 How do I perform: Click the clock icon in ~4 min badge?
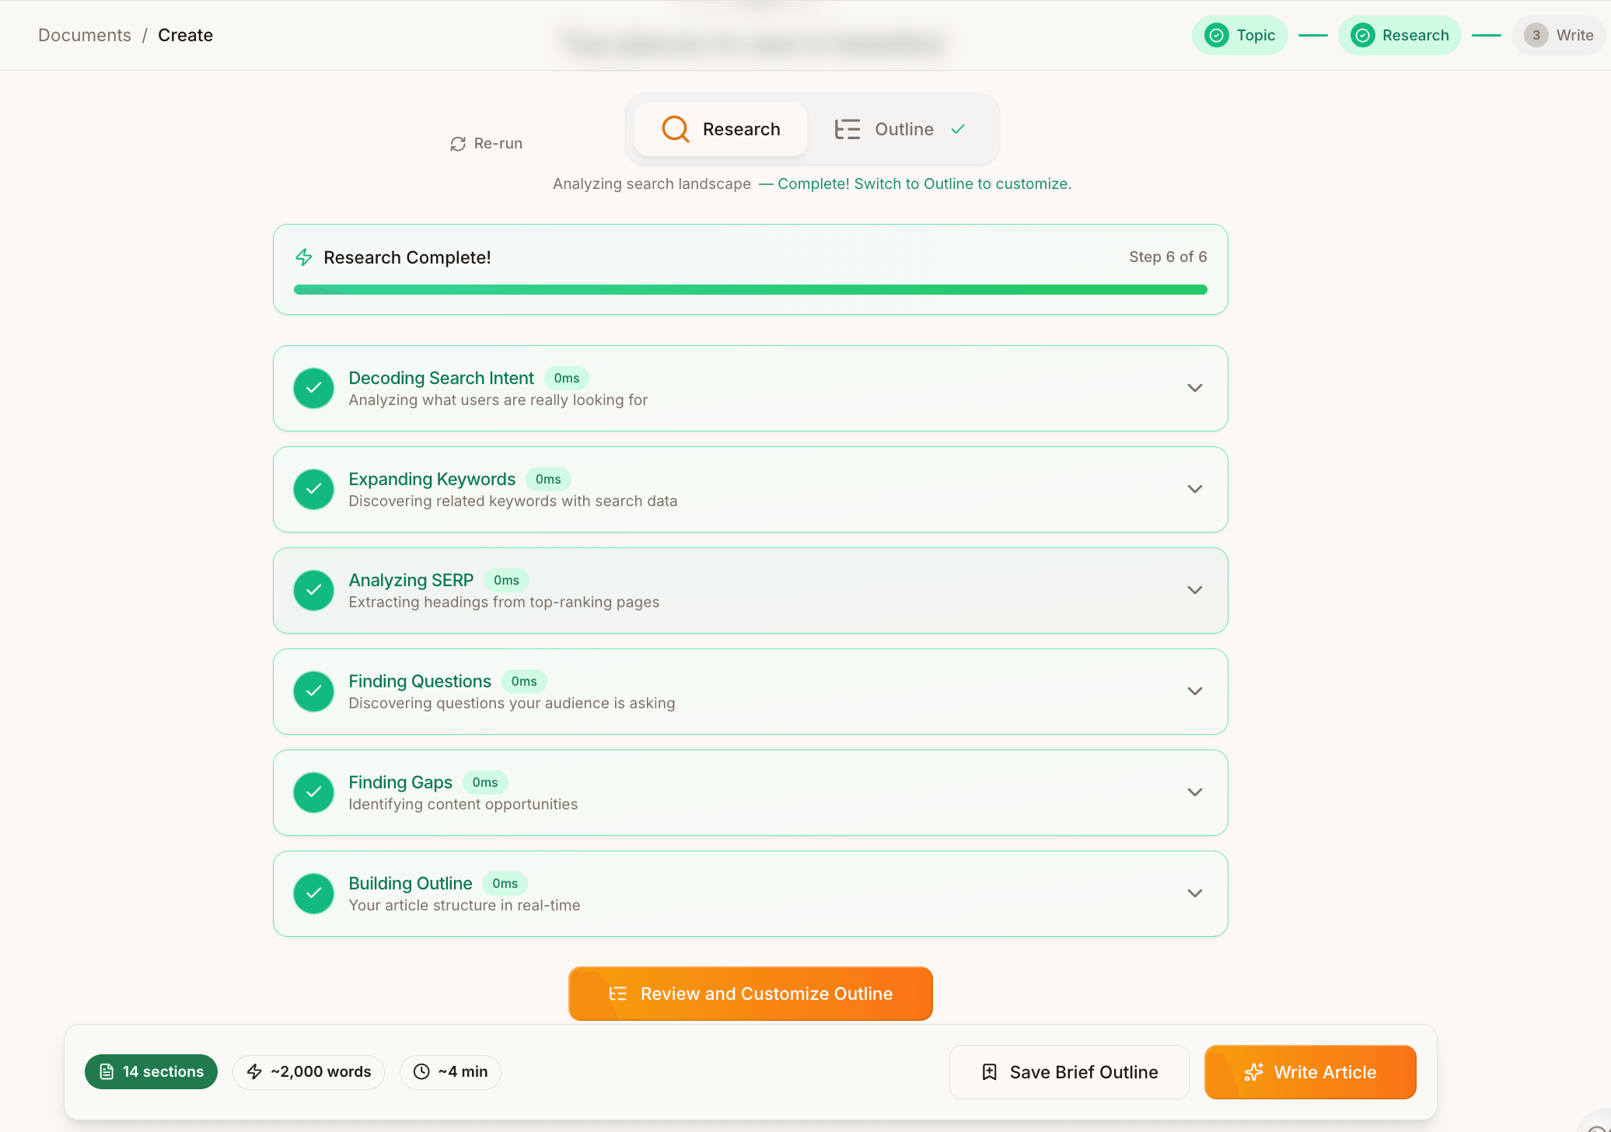[421, 1071]
